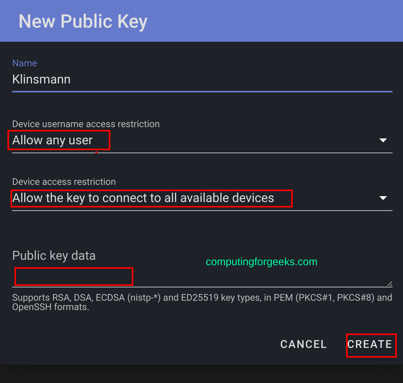Click the username restriction dropdown chevron
Viewport: 403px width, 383px height.
click(383, 140)
